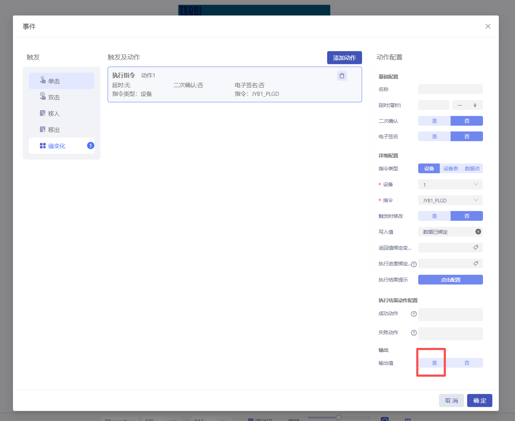This screenshot has height=421, width=515.
Task: Set 电子签名 to 是
Action: (434, 136)
